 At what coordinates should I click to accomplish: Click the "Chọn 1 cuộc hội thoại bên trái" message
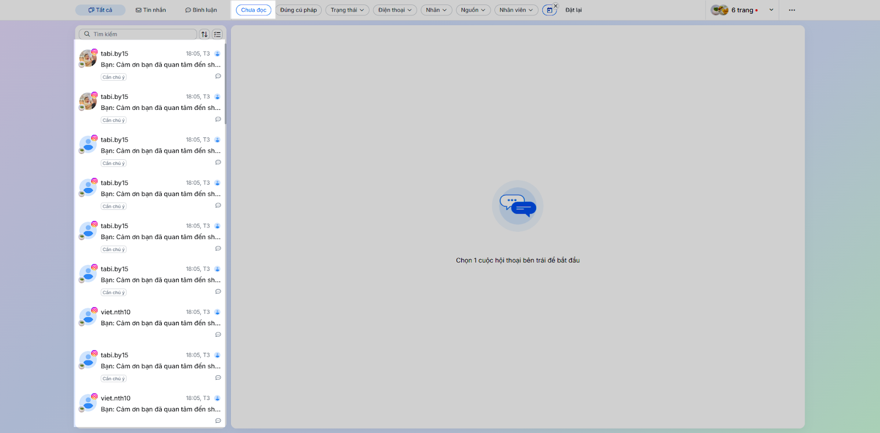coord(518,260)
